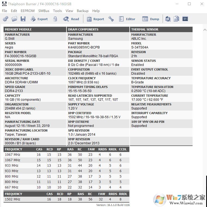Click minimum timing delays 15-15-15-36-50
This screenshot has width=207, height=207.
(80, 91)
